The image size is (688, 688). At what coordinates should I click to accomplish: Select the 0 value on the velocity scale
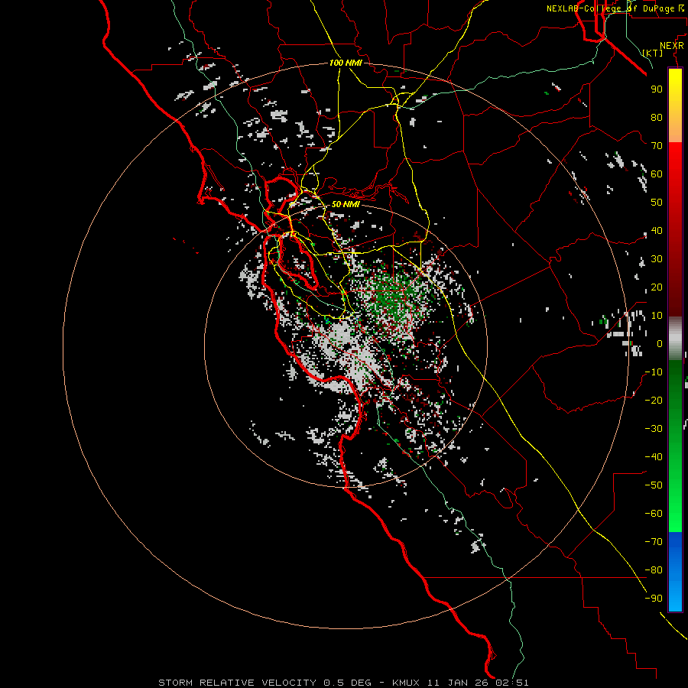tap(660, 343)
